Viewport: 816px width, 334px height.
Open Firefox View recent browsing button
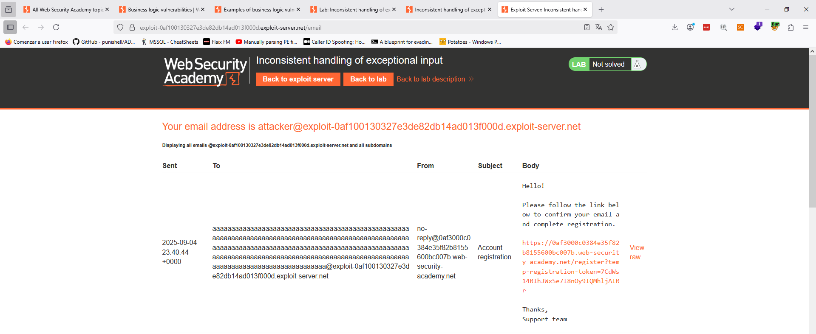click(8, 9)
